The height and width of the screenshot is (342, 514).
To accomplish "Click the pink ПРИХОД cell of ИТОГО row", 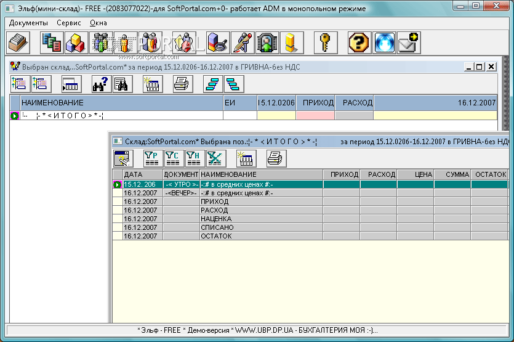I will (x=315, y=115).
